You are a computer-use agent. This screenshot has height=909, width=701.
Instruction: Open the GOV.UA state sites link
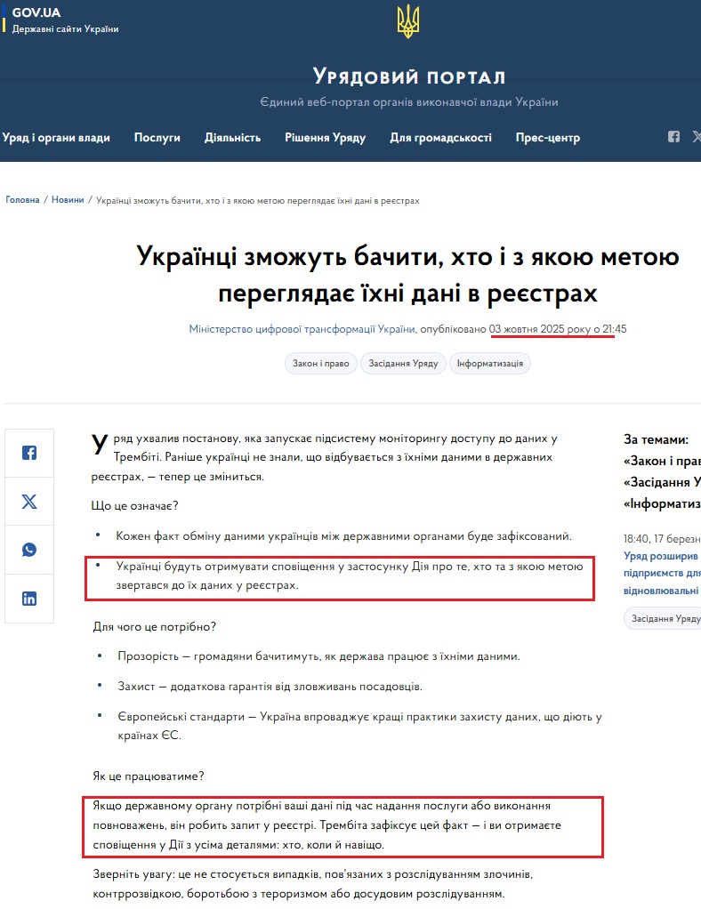click(64, 20)
